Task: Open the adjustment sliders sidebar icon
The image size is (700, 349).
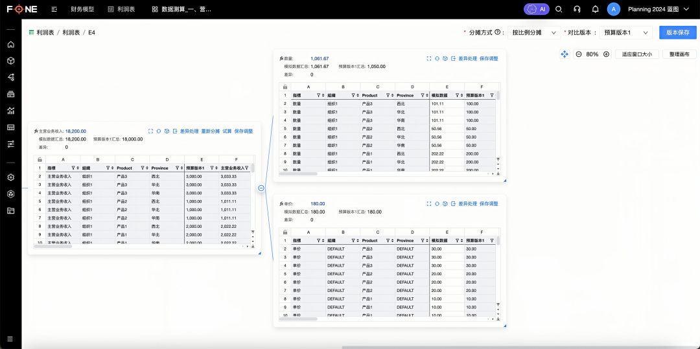Action: point(11,144)
